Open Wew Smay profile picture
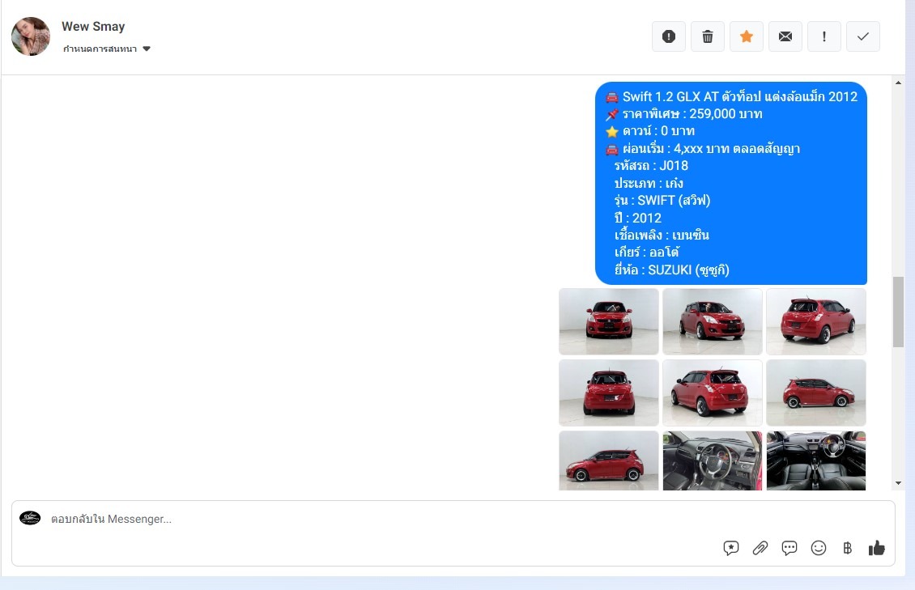The width and height of the screenshot is (915, 590). (31, 36)
